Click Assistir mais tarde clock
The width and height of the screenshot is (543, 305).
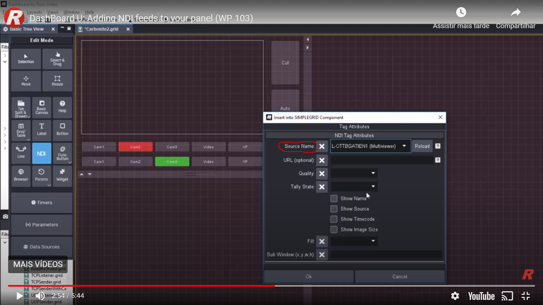461,13
